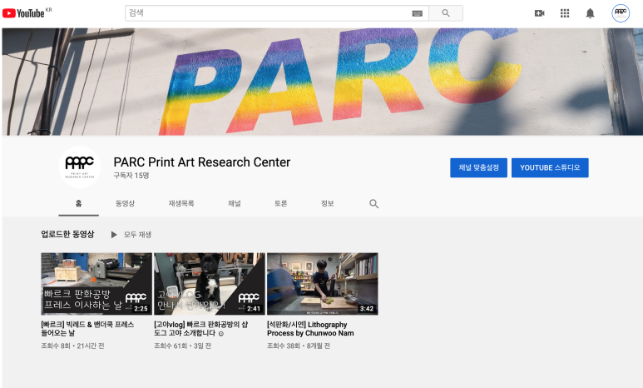Open the press-moving video thumbnail, 2:25
643x388 pixels.
pos(96,284)
